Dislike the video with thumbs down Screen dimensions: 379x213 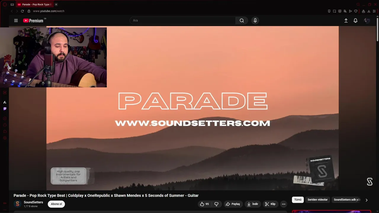click(216, 204)
